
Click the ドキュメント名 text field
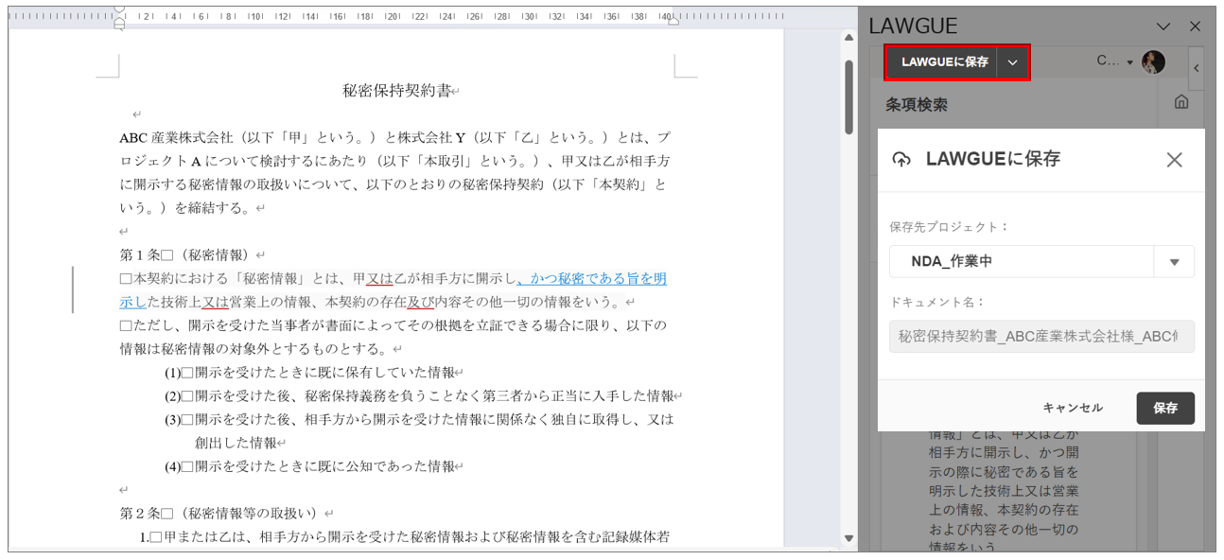point(1040,337)
